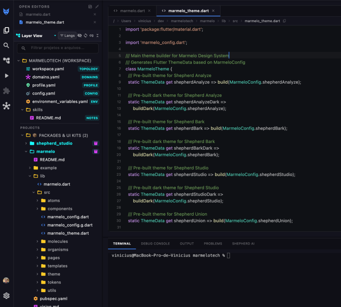Open marmelo_config.g.dart in tree
Screen dimensions: 341x307
70,225
